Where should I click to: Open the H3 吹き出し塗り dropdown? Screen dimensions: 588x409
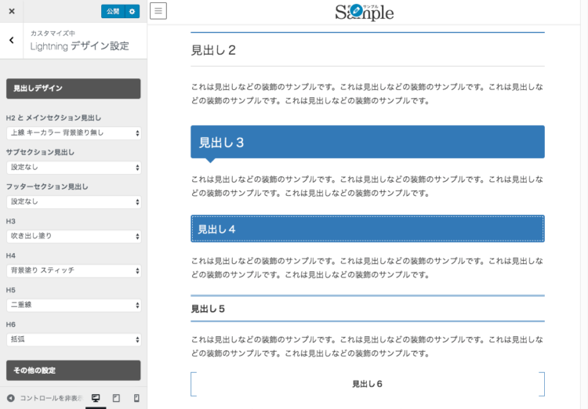coord(74,236)
